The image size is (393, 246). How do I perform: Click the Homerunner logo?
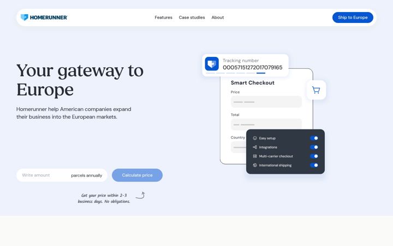point(44,17)
